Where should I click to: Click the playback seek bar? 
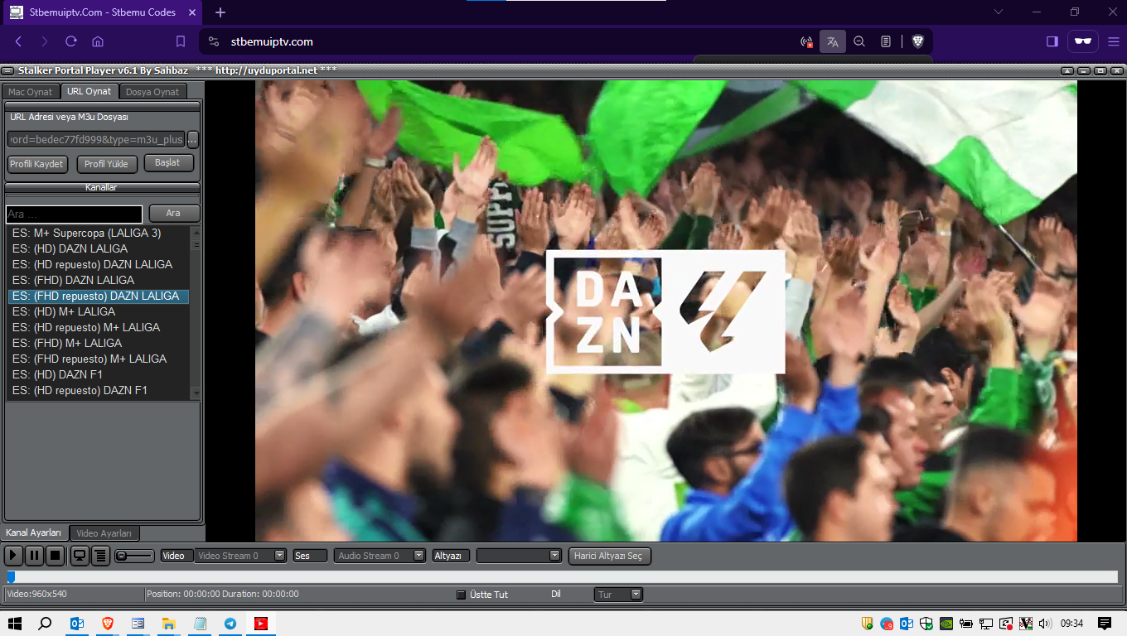tap(563, 577)
